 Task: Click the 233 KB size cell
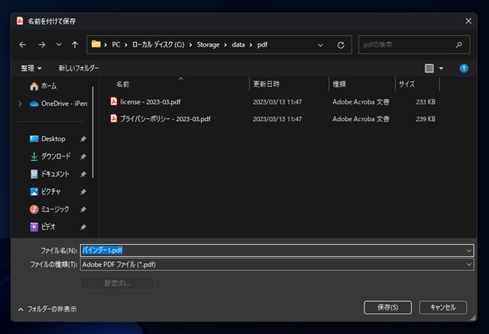(426, 102)
